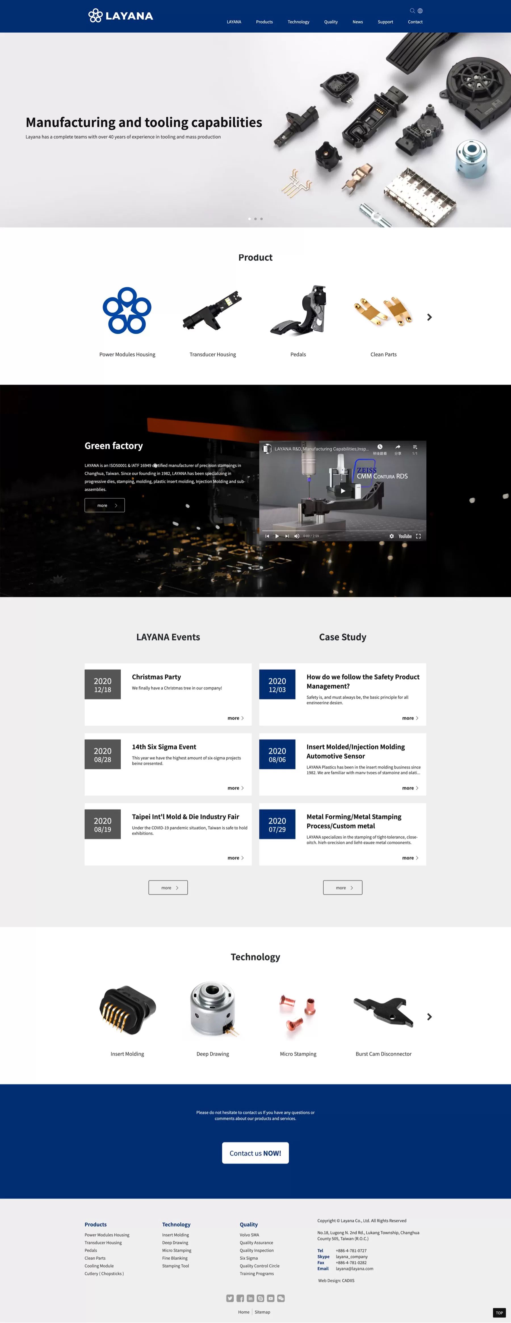Click the more button under Green factory

[105, 505]
